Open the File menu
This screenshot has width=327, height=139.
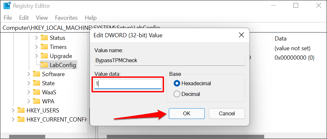8,18
